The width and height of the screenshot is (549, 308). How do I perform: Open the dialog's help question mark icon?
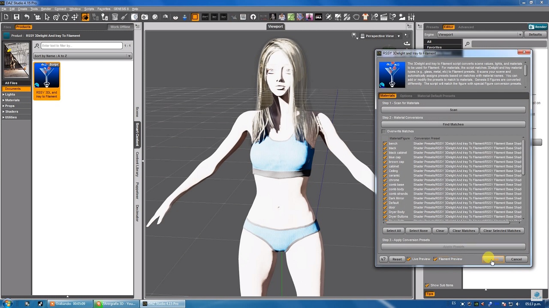[x=384, y=259]
